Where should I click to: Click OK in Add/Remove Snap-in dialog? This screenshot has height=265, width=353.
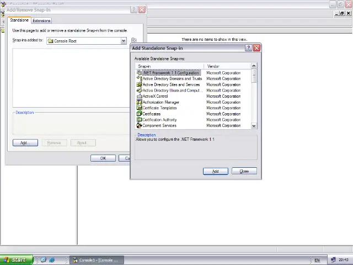(103, 158)
